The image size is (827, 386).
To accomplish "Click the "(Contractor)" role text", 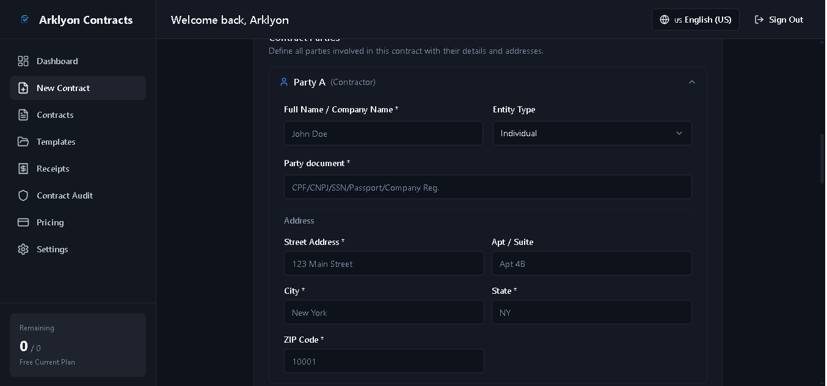I will point(353,82).
